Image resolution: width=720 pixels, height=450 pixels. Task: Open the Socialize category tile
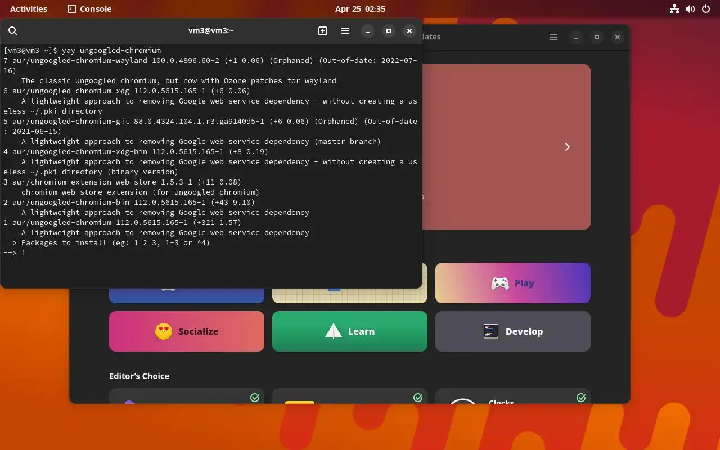[187, 331]
